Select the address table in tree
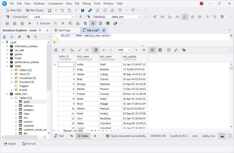This screenshot has height=153, width=234. tap(28, 106)
